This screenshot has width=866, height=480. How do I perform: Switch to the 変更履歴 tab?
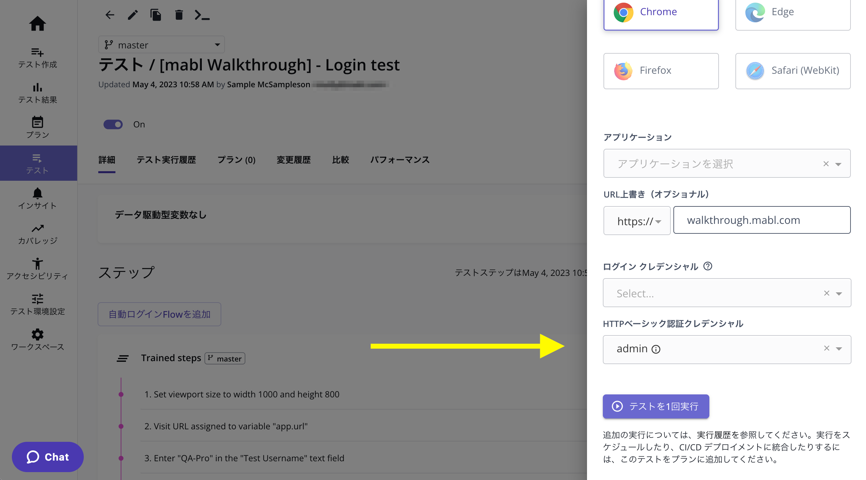[x=294, y=160]
